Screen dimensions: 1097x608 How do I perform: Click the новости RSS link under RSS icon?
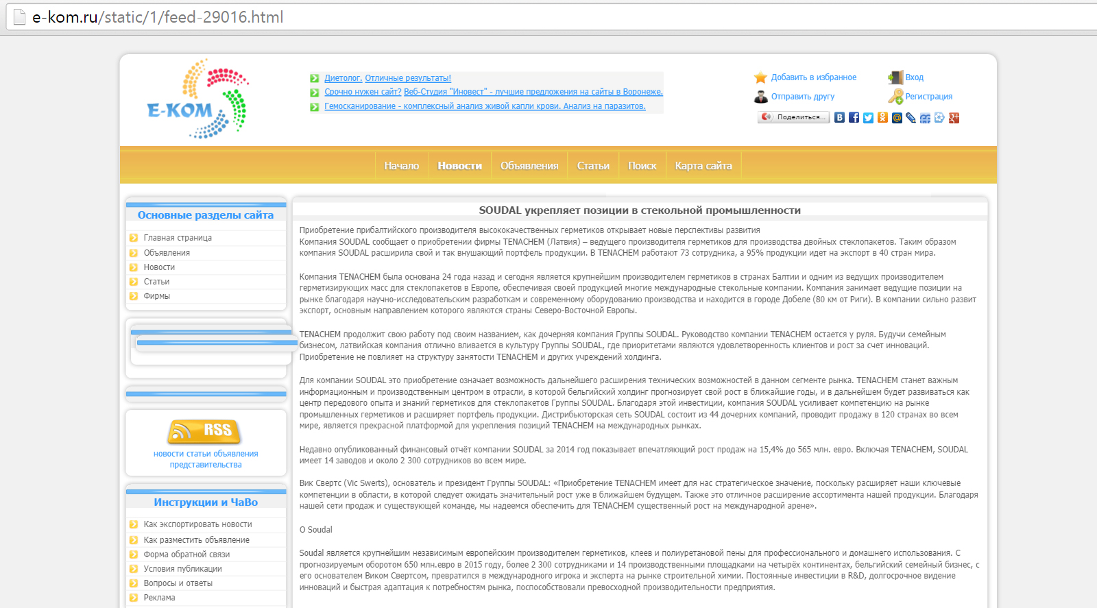[x=169, y=454]
